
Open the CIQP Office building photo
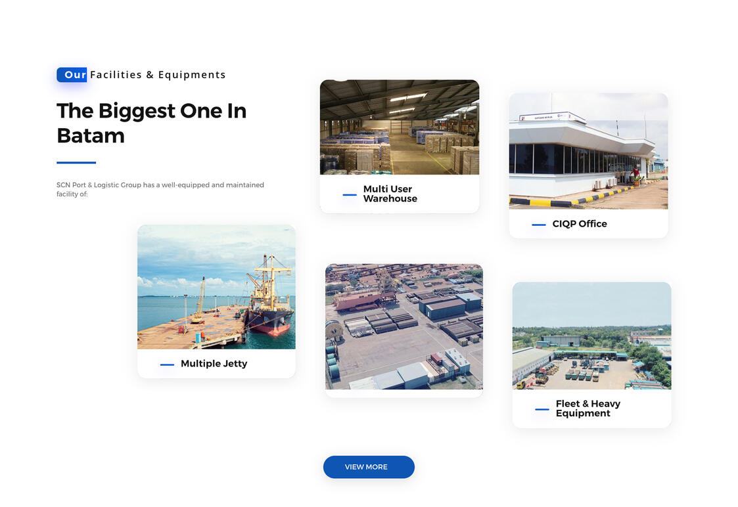588,150
